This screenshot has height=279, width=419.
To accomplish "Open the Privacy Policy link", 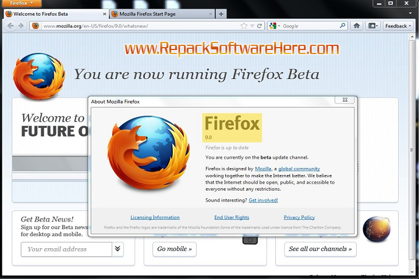I will [299, 217].
